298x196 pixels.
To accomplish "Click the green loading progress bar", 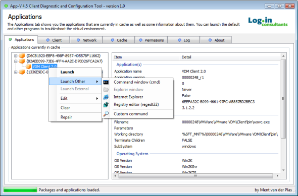I will (x=20, y=190).
